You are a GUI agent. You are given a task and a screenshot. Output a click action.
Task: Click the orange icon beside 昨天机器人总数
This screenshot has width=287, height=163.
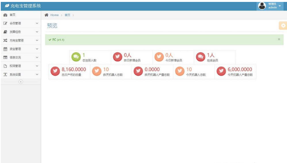[x=97, y=71]
